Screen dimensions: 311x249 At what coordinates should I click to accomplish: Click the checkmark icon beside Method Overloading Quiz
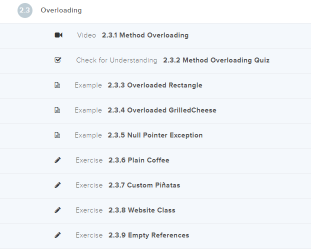point(57,60)
